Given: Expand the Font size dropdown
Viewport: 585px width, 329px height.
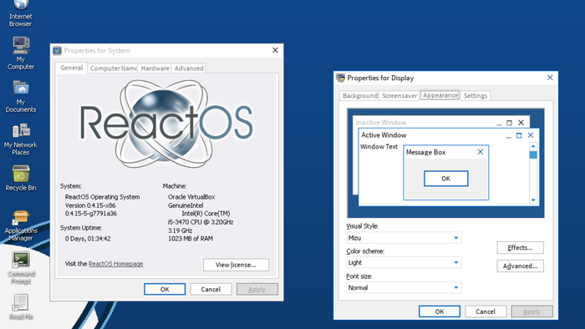Looking at the screenshot, I should click(456, 287).
